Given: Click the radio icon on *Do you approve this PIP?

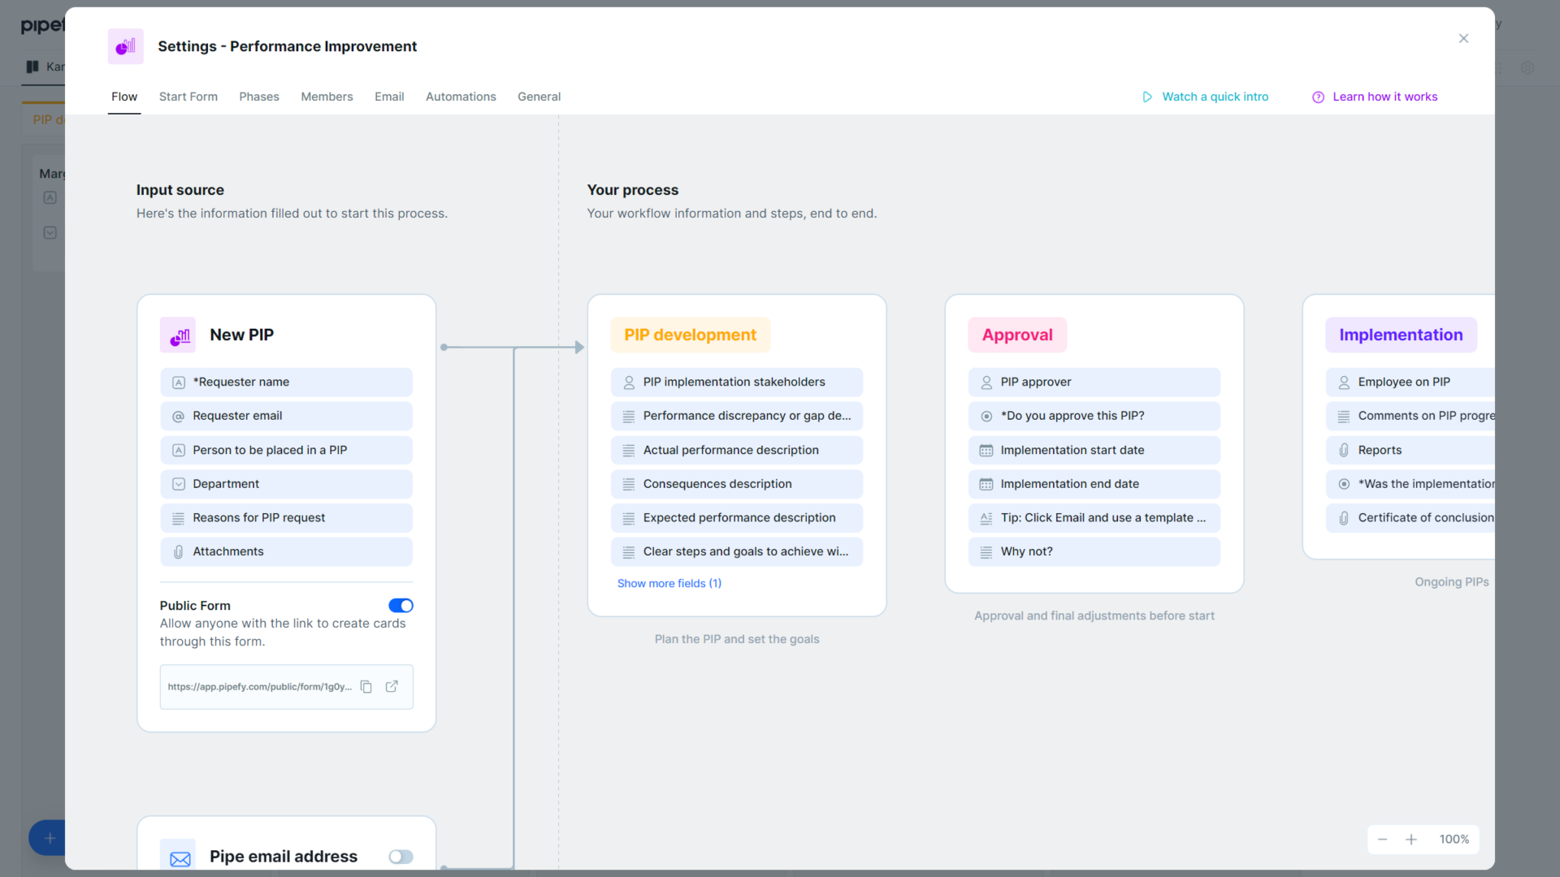Looking at the screenshot, I should 986,416.
